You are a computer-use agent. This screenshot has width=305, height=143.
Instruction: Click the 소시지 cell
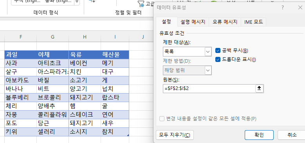pos(85,132)
